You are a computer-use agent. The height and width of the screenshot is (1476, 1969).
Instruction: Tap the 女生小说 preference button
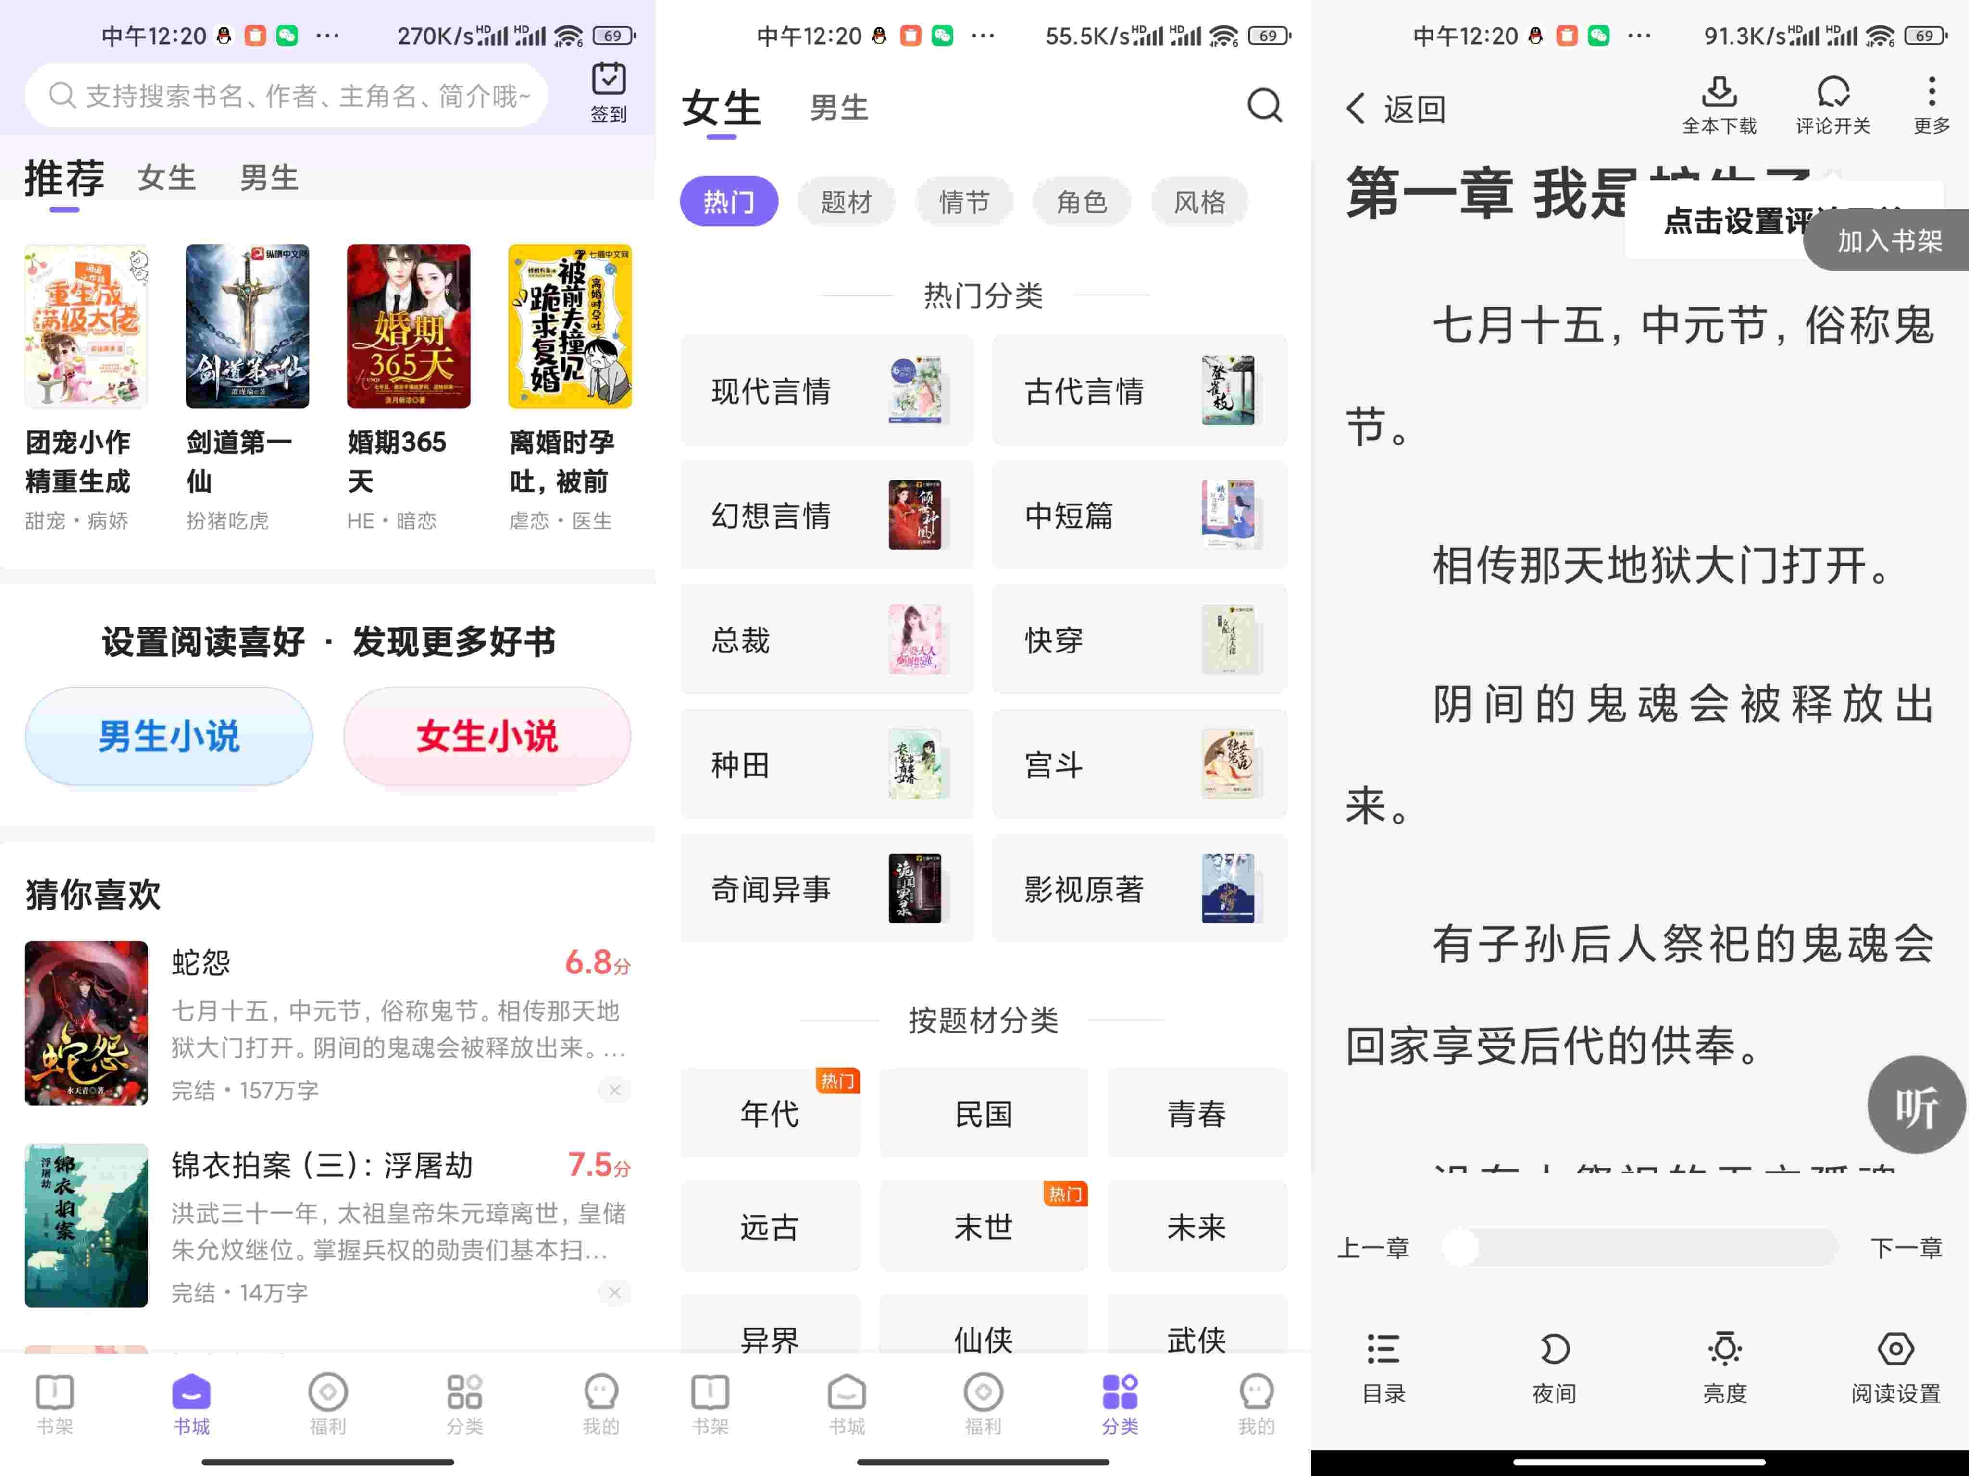487,736
